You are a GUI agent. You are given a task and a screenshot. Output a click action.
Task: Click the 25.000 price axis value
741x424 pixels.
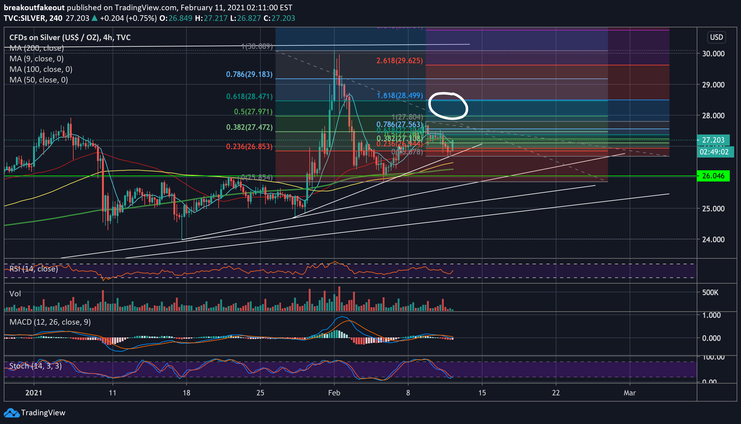tap(713, 209)
